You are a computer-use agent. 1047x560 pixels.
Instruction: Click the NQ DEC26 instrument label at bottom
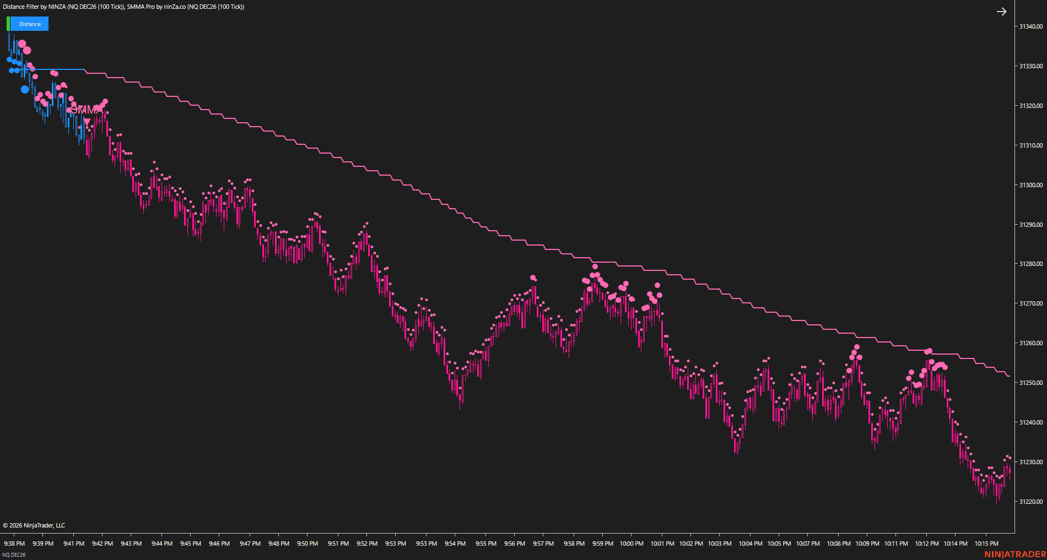point(14,554)
